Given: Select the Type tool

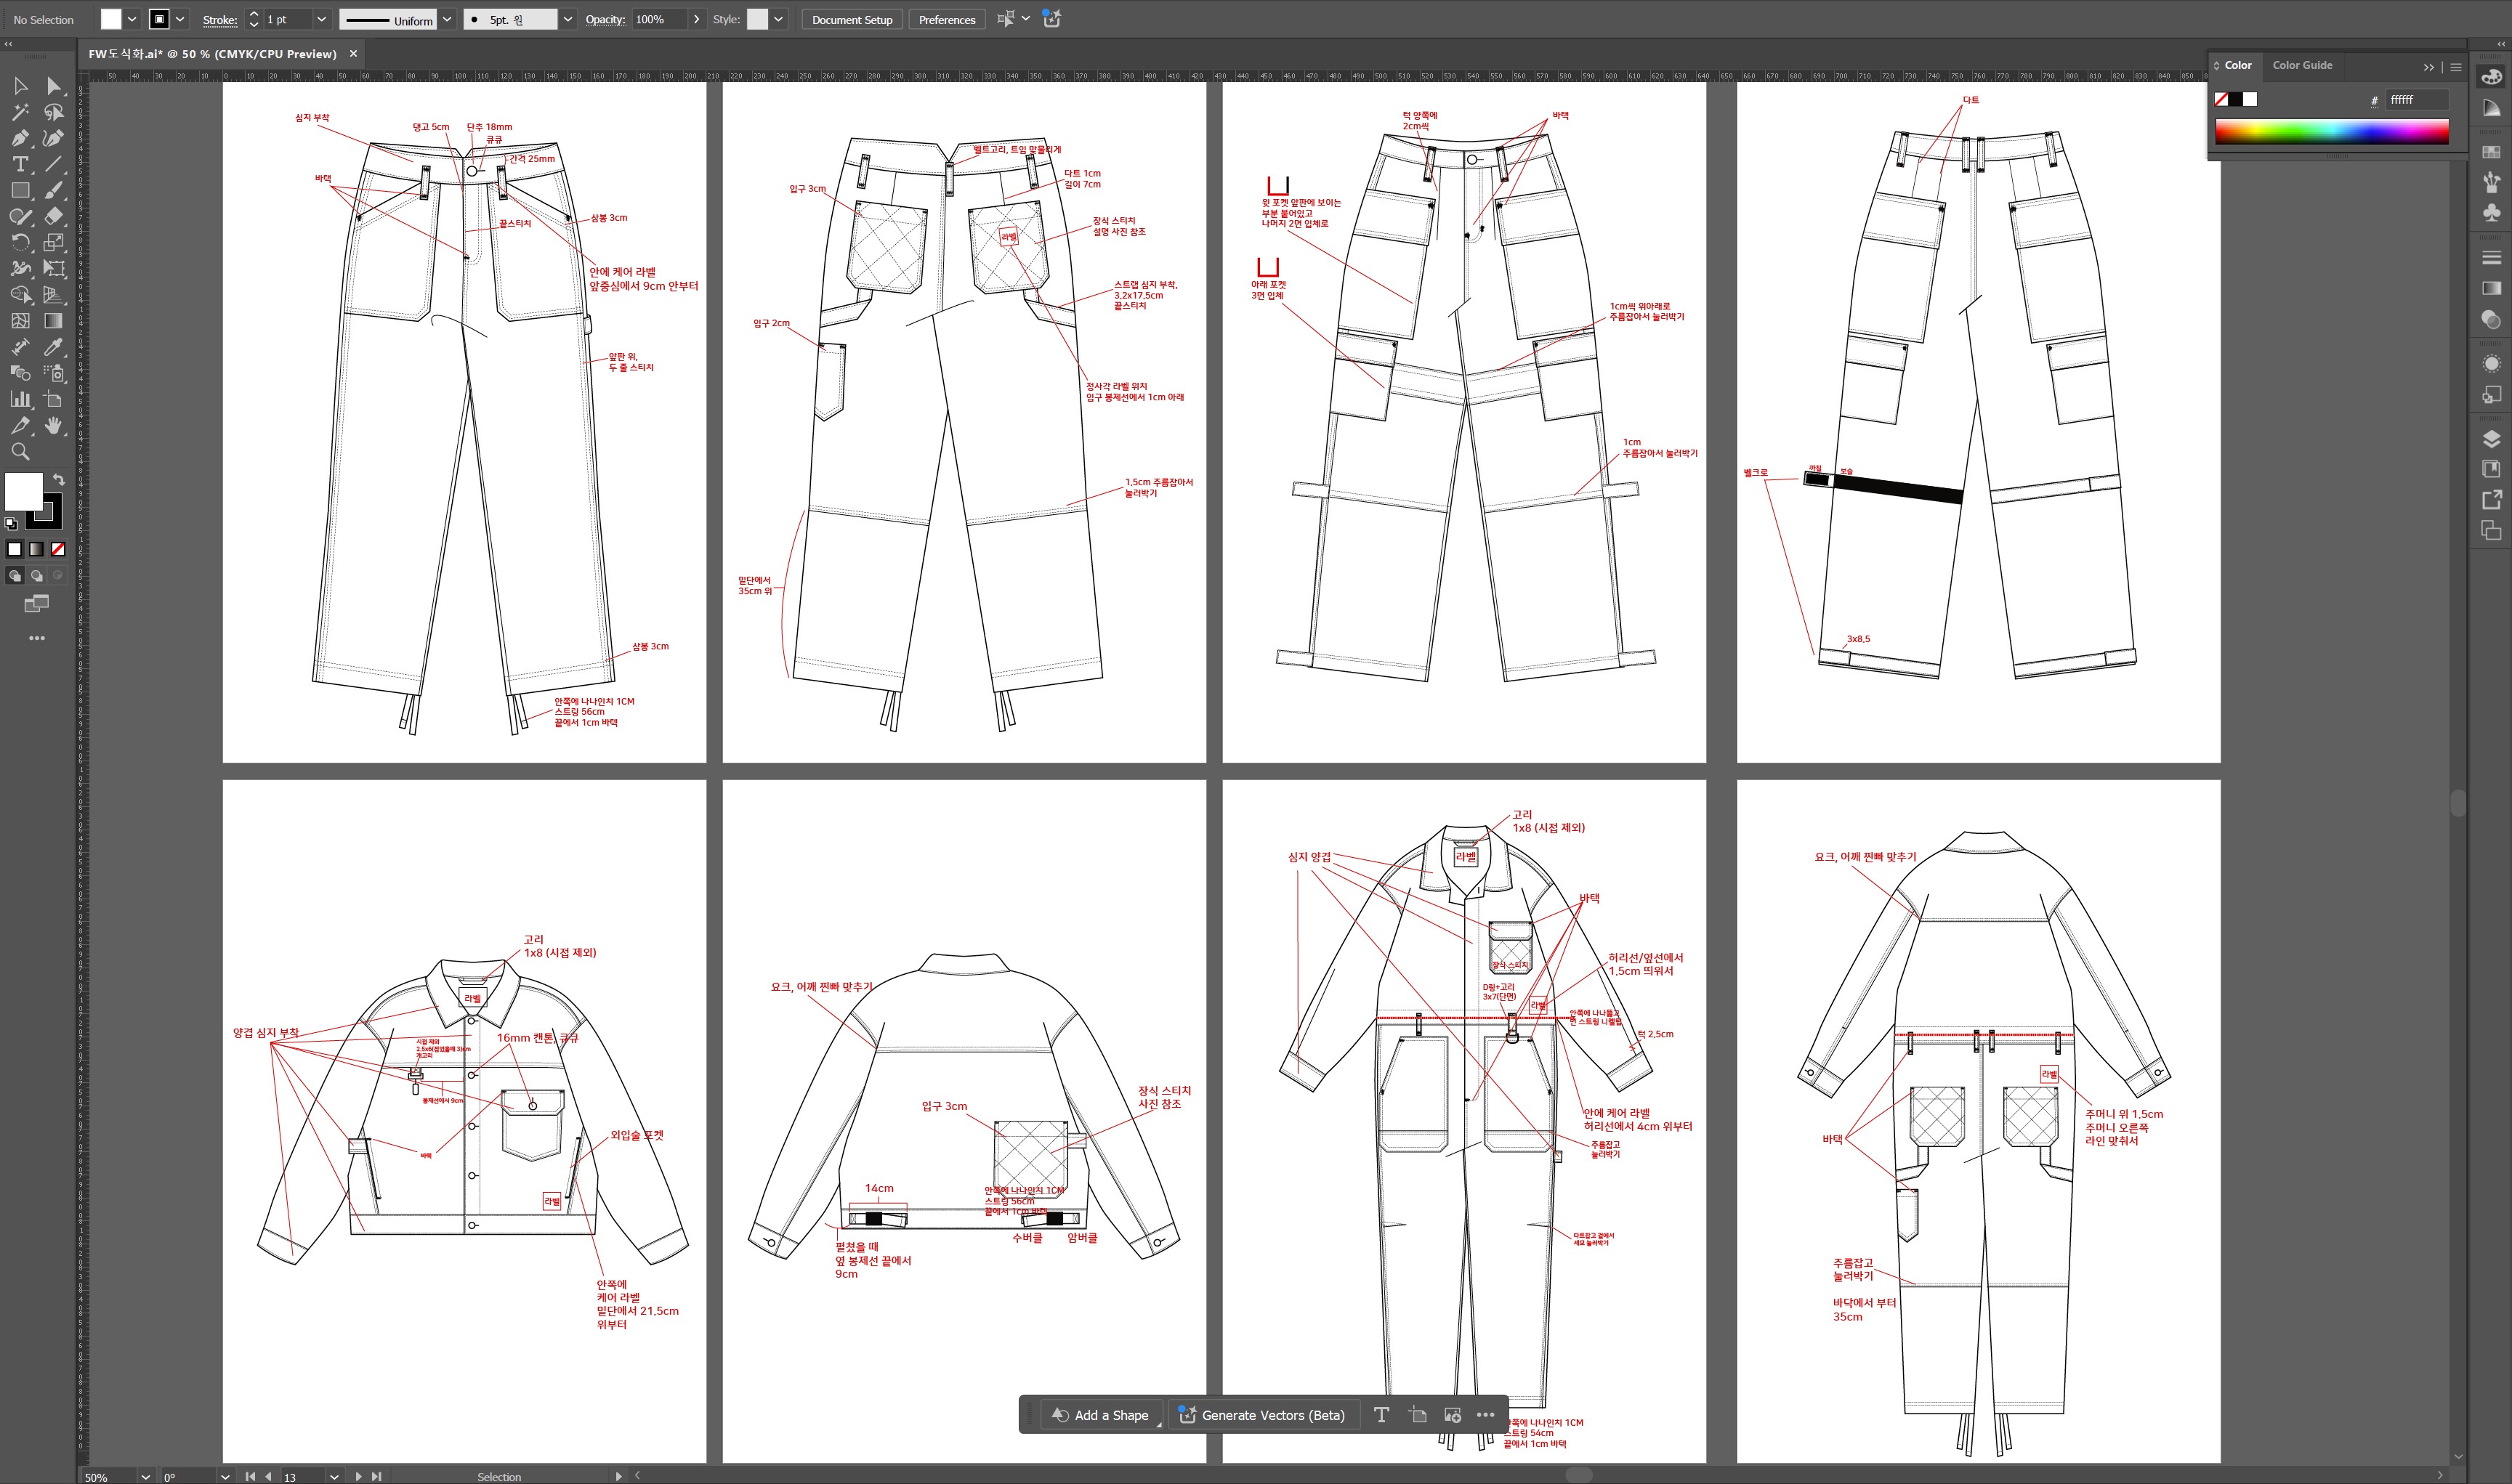Looking at the screenshot, I should click(20, 164).
